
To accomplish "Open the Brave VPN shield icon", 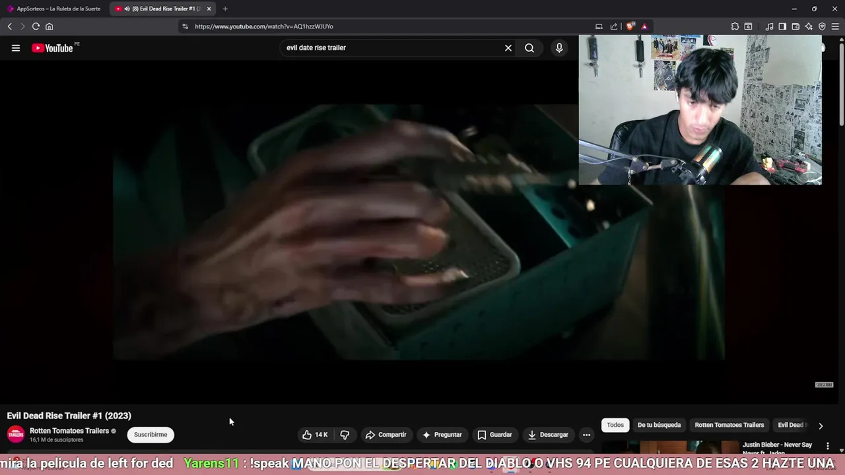I will [x=822, y=26].
